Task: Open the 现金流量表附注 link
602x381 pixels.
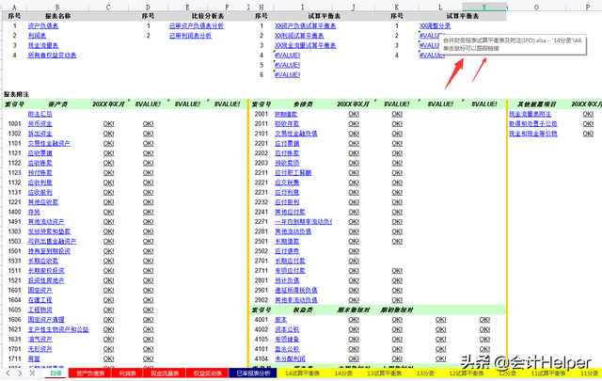Action: point(530,114)
